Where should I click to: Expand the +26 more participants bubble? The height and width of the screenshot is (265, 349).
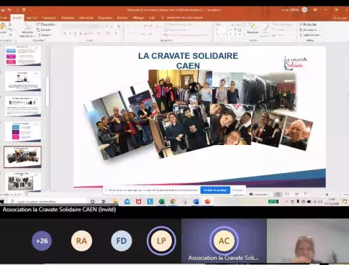pos(42,241)
